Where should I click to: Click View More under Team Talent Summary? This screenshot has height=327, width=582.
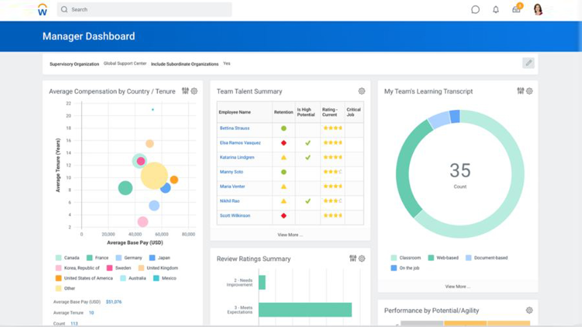pyautogui.click(x=290, y=235)
